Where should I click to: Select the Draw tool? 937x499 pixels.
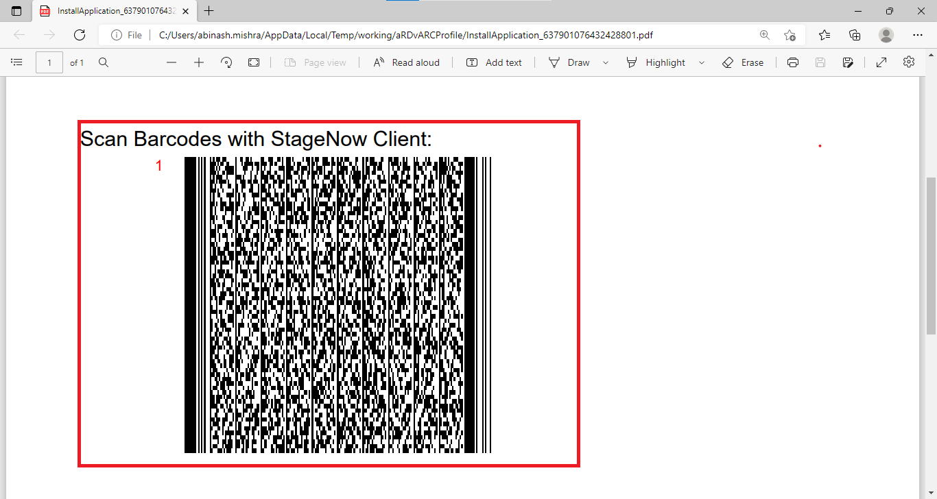pos(569,62)
